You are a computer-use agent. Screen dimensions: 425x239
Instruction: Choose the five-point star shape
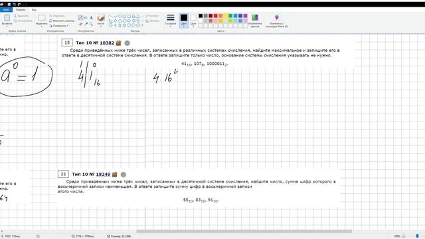(120, 25)
